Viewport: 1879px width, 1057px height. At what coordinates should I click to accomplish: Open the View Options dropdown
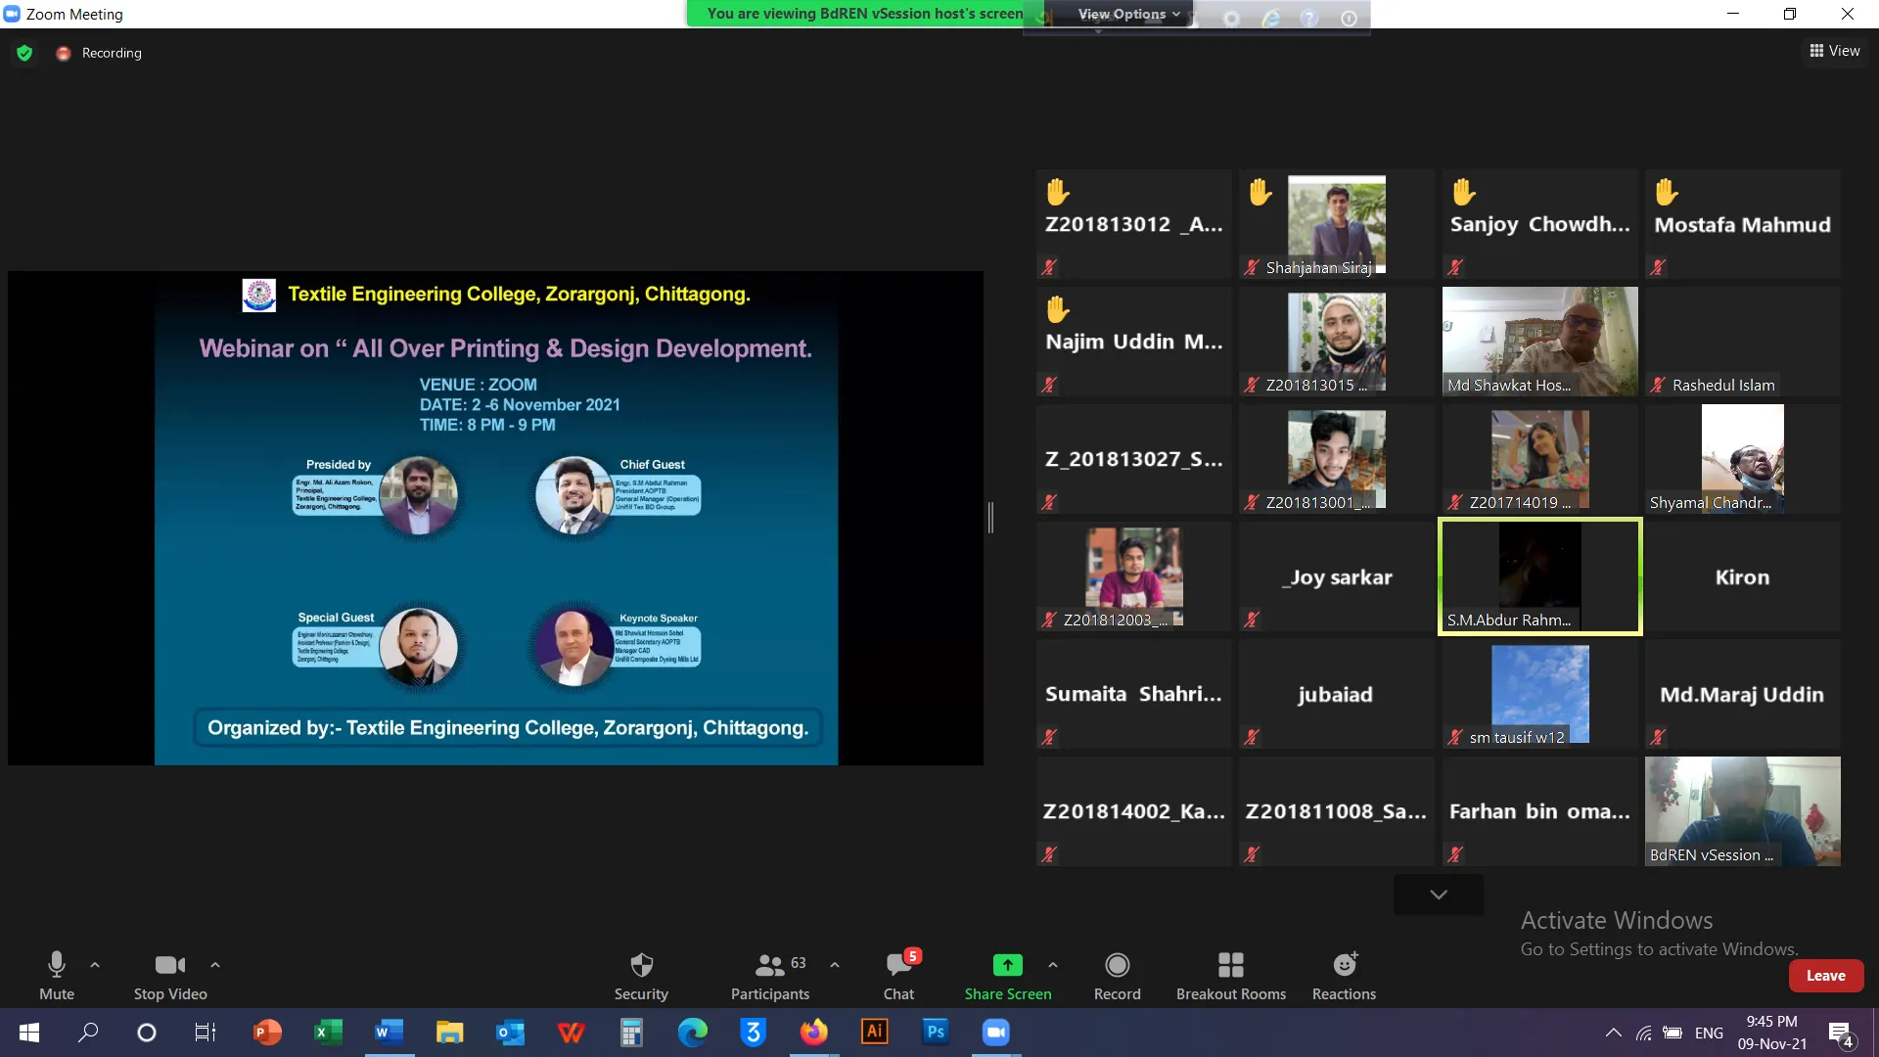pos(1128,14)
